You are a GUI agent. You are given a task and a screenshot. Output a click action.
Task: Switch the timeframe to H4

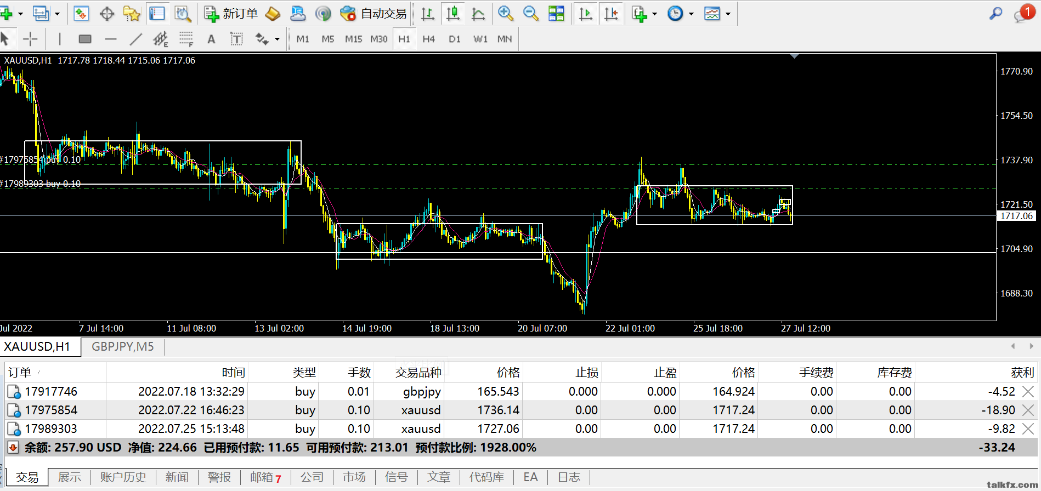tap(429, 39)
